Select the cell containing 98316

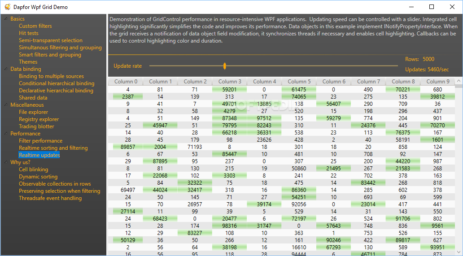coord(229,226)
